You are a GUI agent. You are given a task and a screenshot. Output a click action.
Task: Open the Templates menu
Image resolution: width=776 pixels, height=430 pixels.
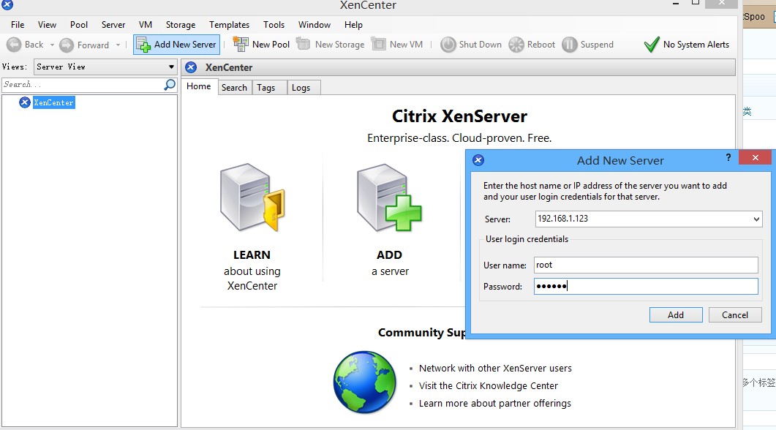229,25
